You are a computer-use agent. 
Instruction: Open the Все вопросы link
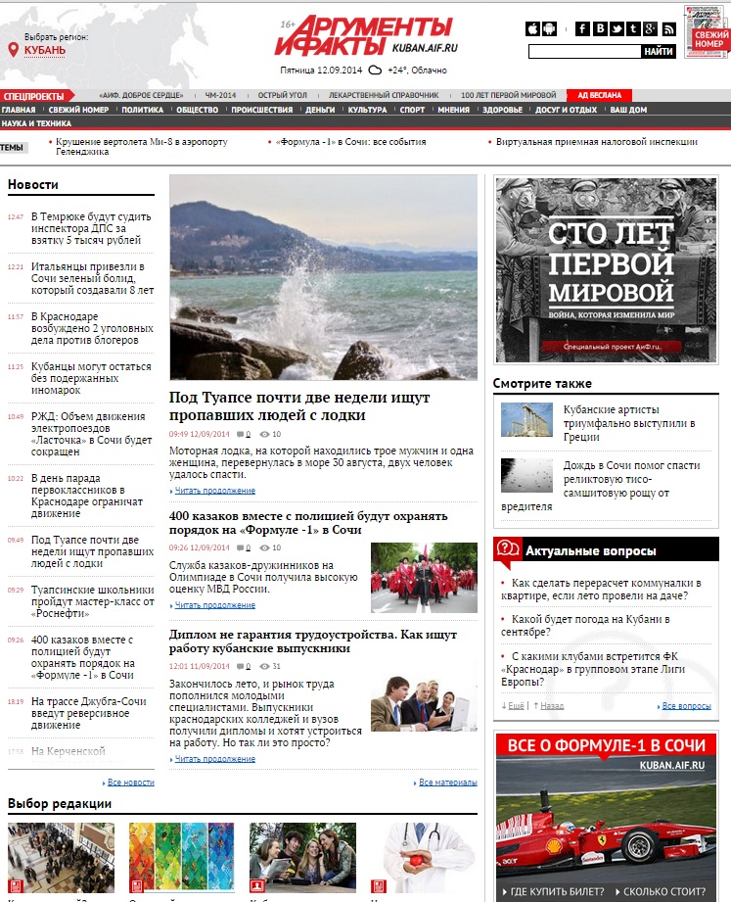pos(686,706)
